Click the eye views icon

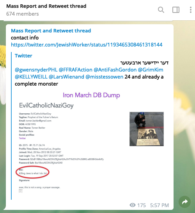point(133,205)
